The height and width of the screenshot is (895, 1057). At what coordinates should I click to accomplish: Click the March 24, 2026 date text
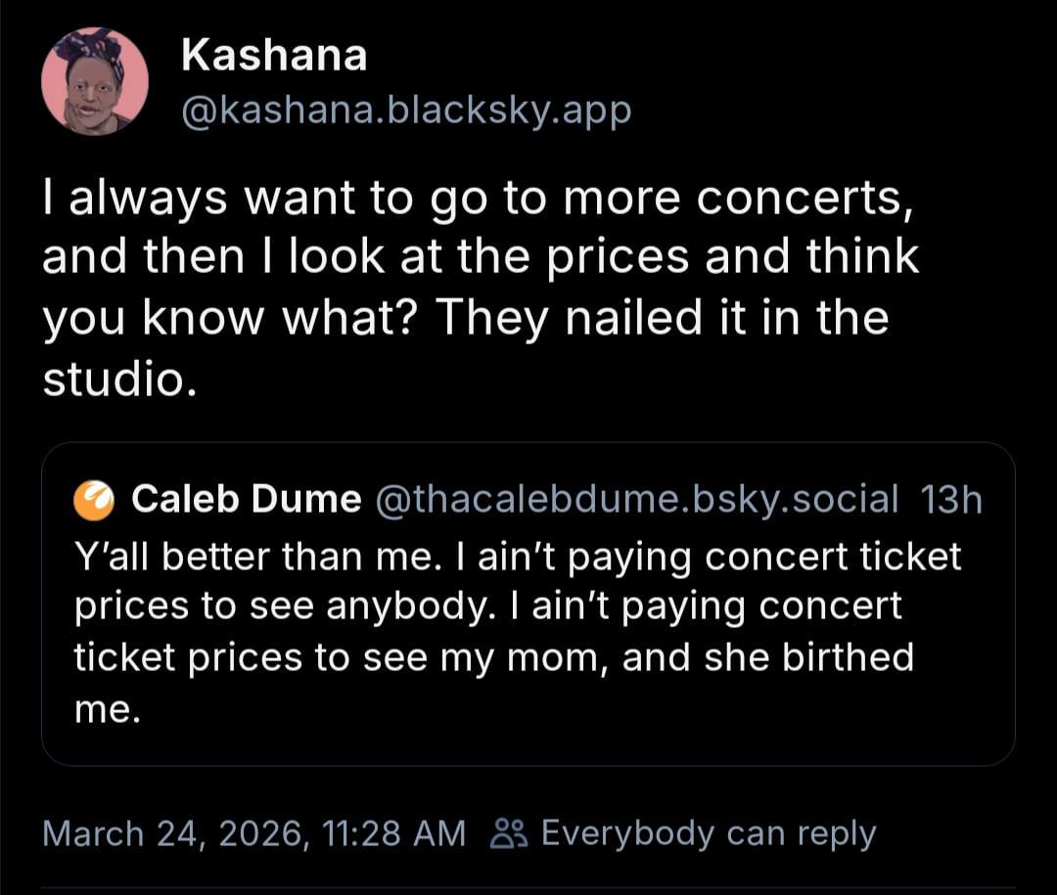168,833
